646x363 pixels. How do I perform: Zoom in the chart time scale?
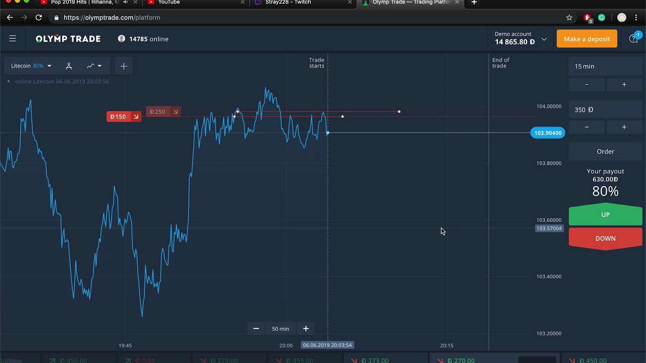click(x=306, y=329)
